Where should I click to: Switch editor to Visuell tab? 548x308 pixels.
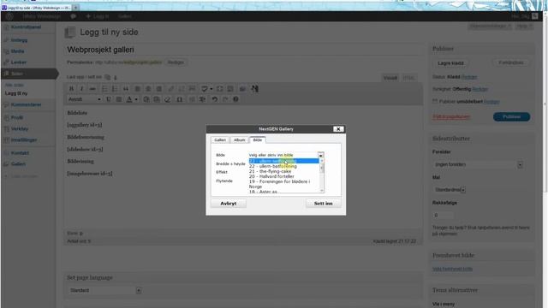tap(390, 78)
